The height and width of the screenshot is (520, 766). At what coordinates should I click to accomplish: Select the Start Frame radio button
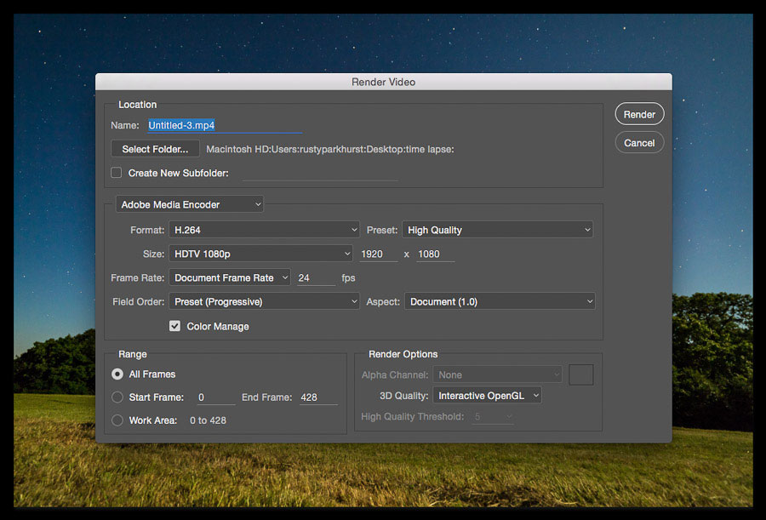point(117,397)
